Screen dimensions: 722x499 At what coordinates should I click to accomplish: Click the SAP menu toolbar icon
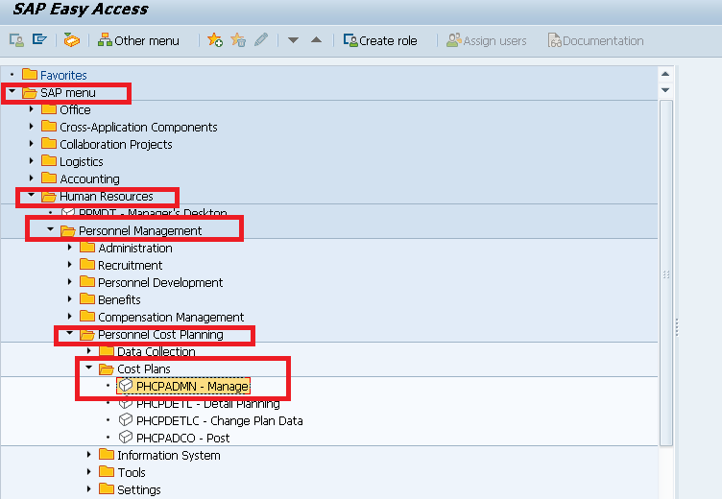[39, 40]
